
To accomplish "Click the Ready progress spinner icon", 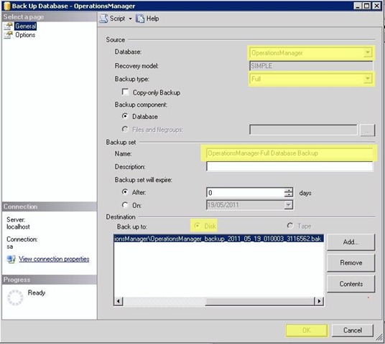I will [x=15, y=297].
